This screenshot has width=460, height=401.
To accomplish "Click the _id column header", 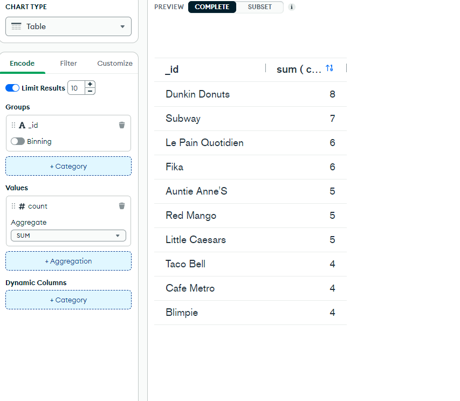I will coord(173,70).
